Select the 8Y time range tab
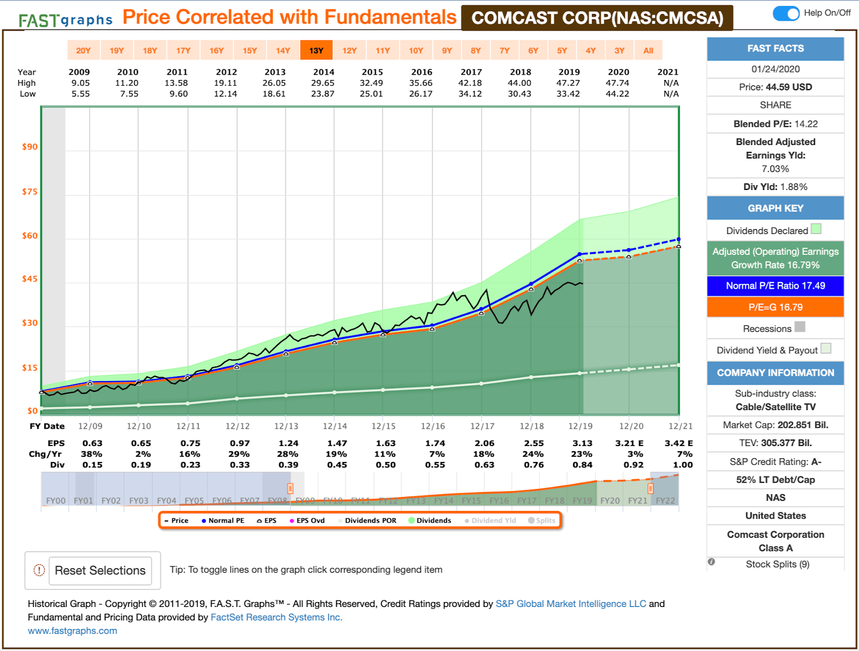Image resolution: width=859 pixels, height=651 pixels. coord(476,50)
